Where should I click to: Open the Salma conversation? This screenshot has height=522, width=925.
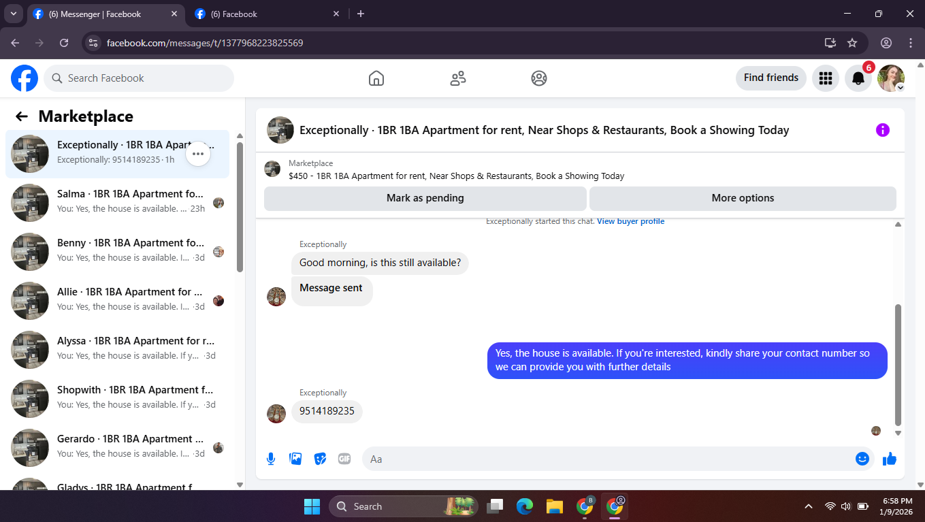pyautogui.click(x=118, y=203)
